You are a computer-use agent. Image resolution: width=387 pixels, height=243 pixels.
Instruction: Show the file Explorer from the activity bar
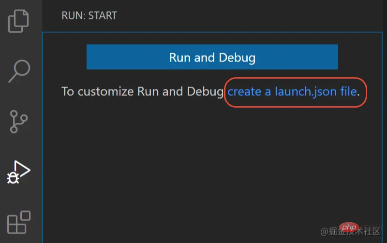[x=18, y=21]
